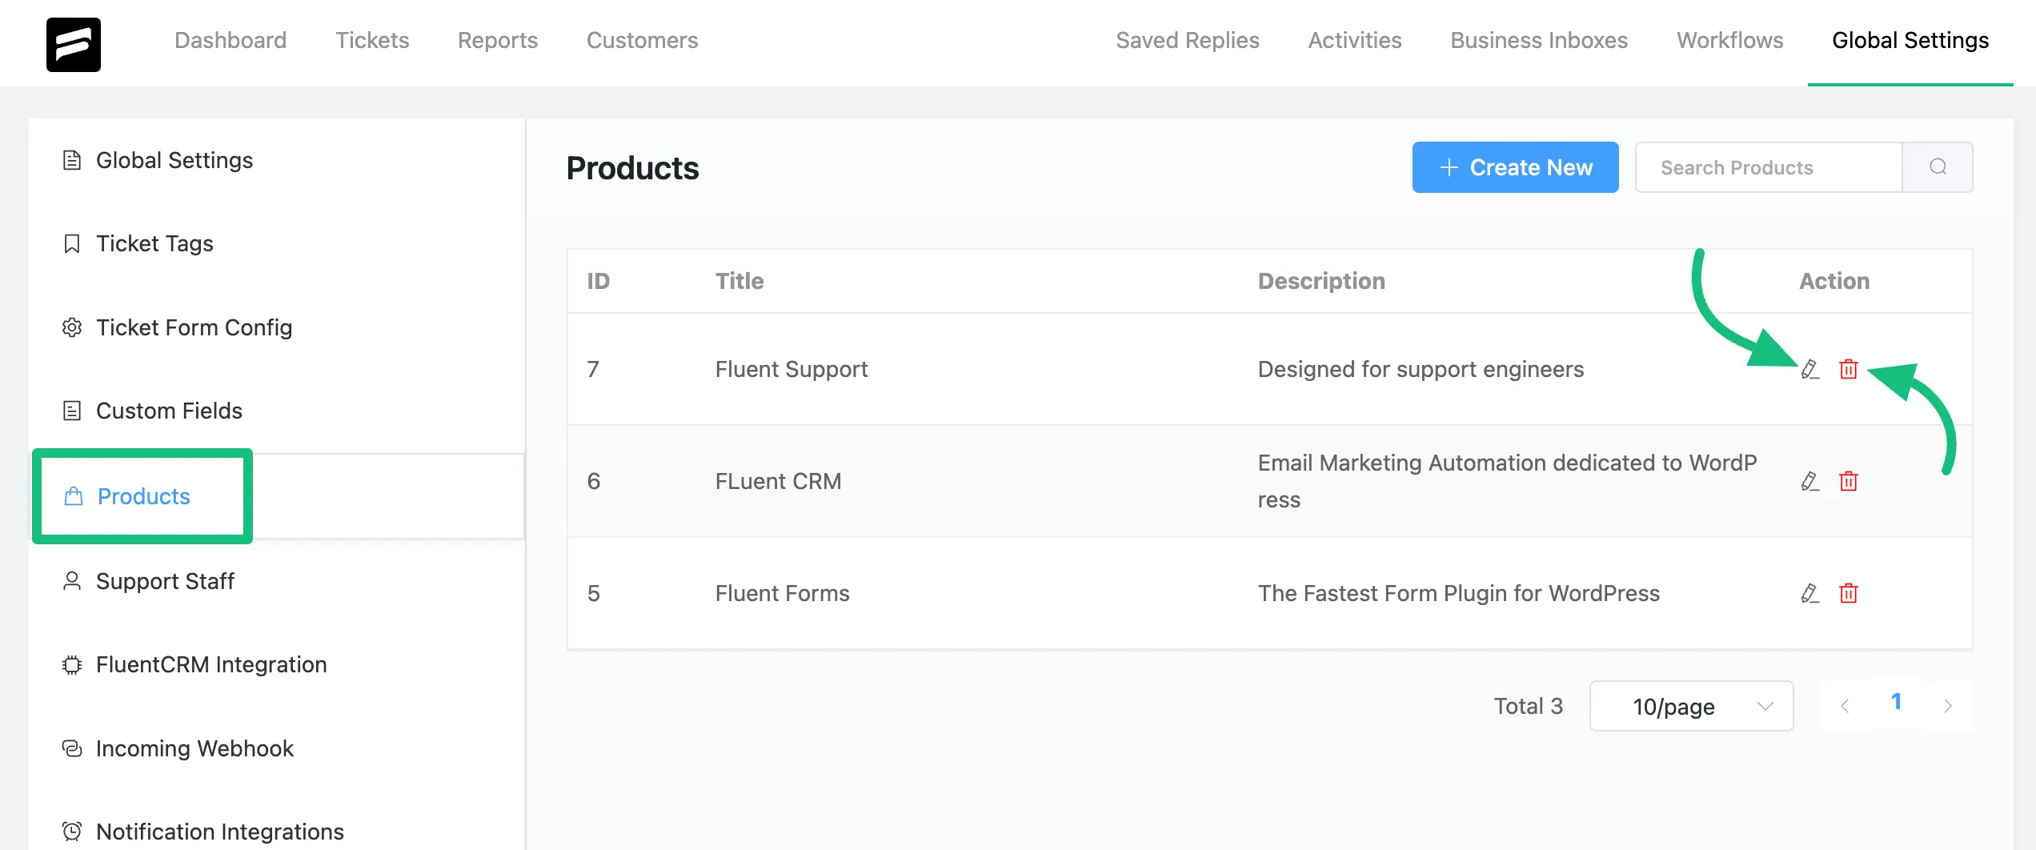
Task: Open Global Settings in the sidebar
Action: tap(276, 160)
